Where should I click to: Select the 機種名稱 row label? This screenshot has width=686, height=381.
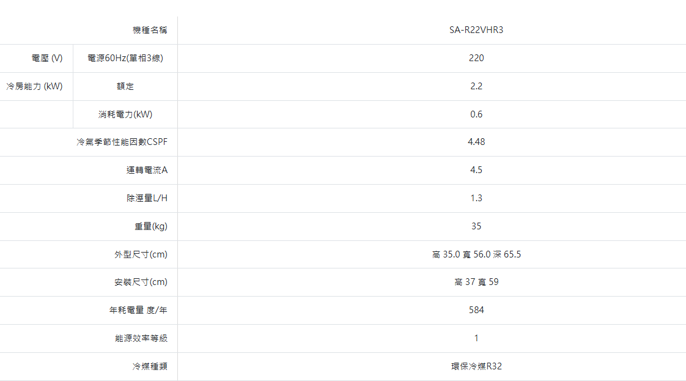(x=150, y=30)
